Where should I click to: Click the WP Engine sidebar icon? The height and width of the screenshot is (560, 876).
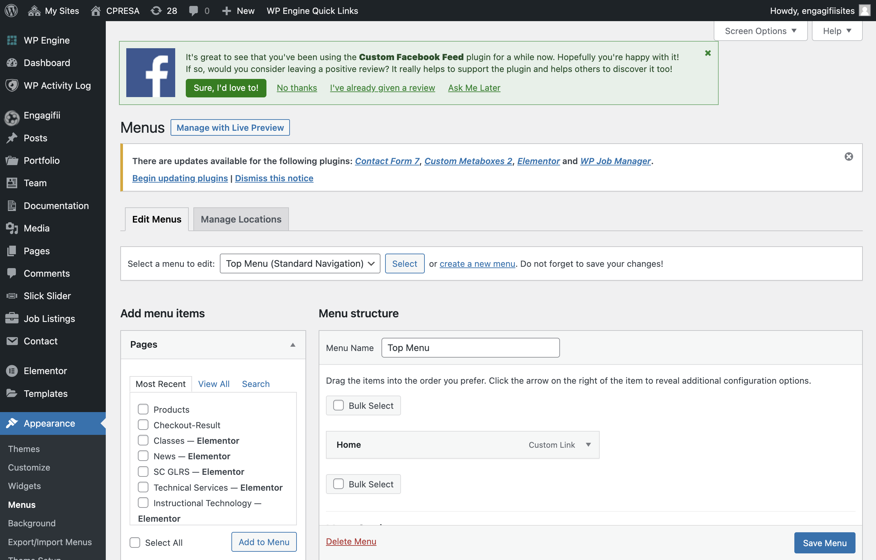tap(12, 40)
